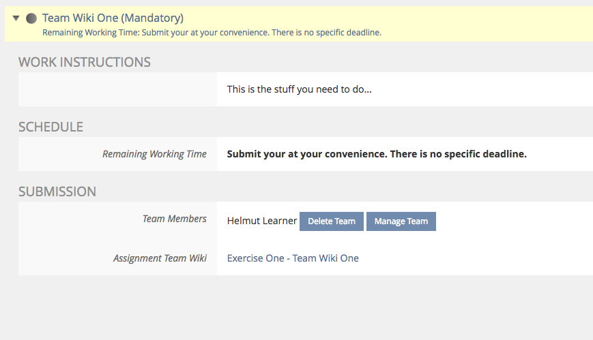Click the remaining-time subtitle in the yellow header
This screenshot has height=340, width=593.
(x=212, y=32)
